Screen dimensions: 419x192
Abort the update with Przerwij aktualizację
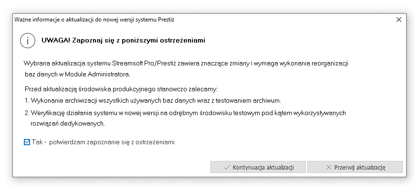355,167
